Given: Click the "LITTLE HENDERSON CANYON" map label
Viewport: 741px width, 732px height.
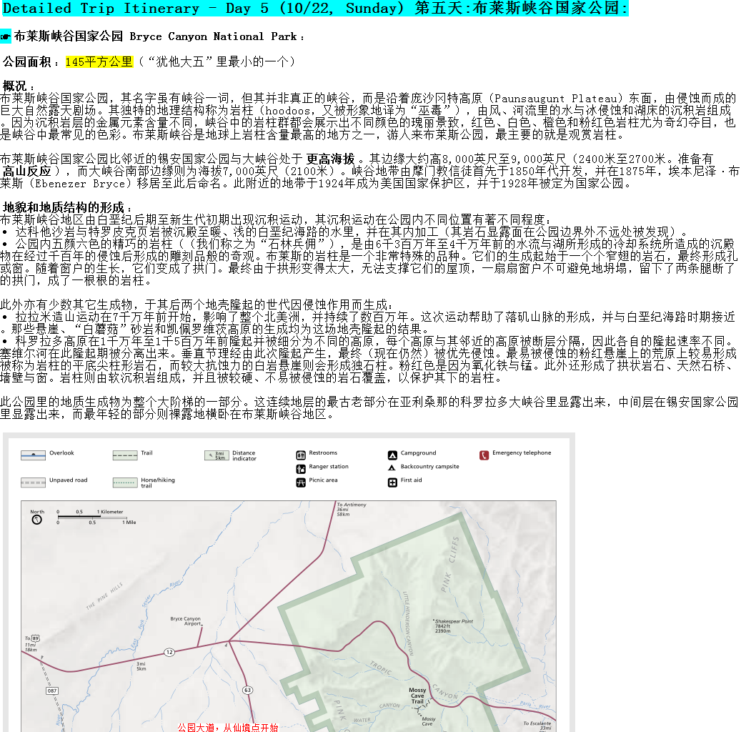Looking at the screenshot, I should tap(408, 623).
